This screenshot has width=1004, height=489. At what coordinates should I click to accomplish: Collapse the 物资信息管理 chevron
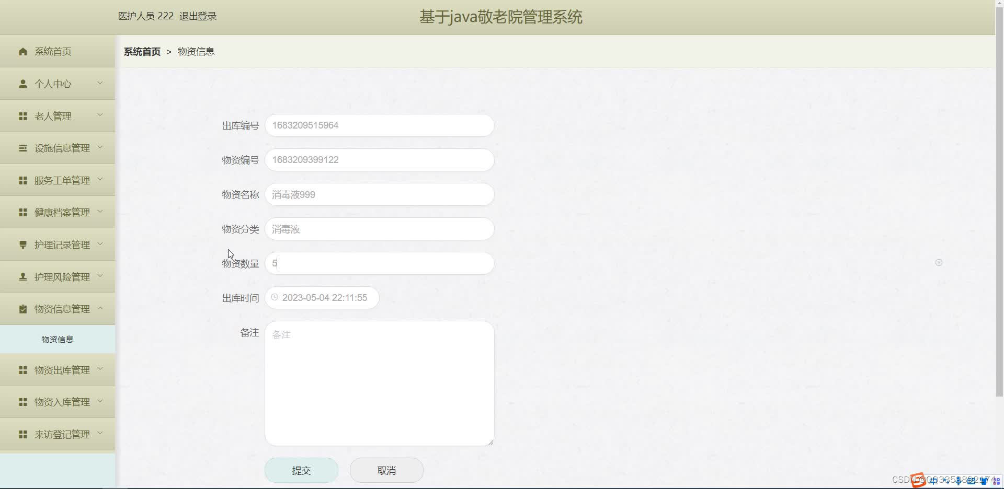coord(100,308)
